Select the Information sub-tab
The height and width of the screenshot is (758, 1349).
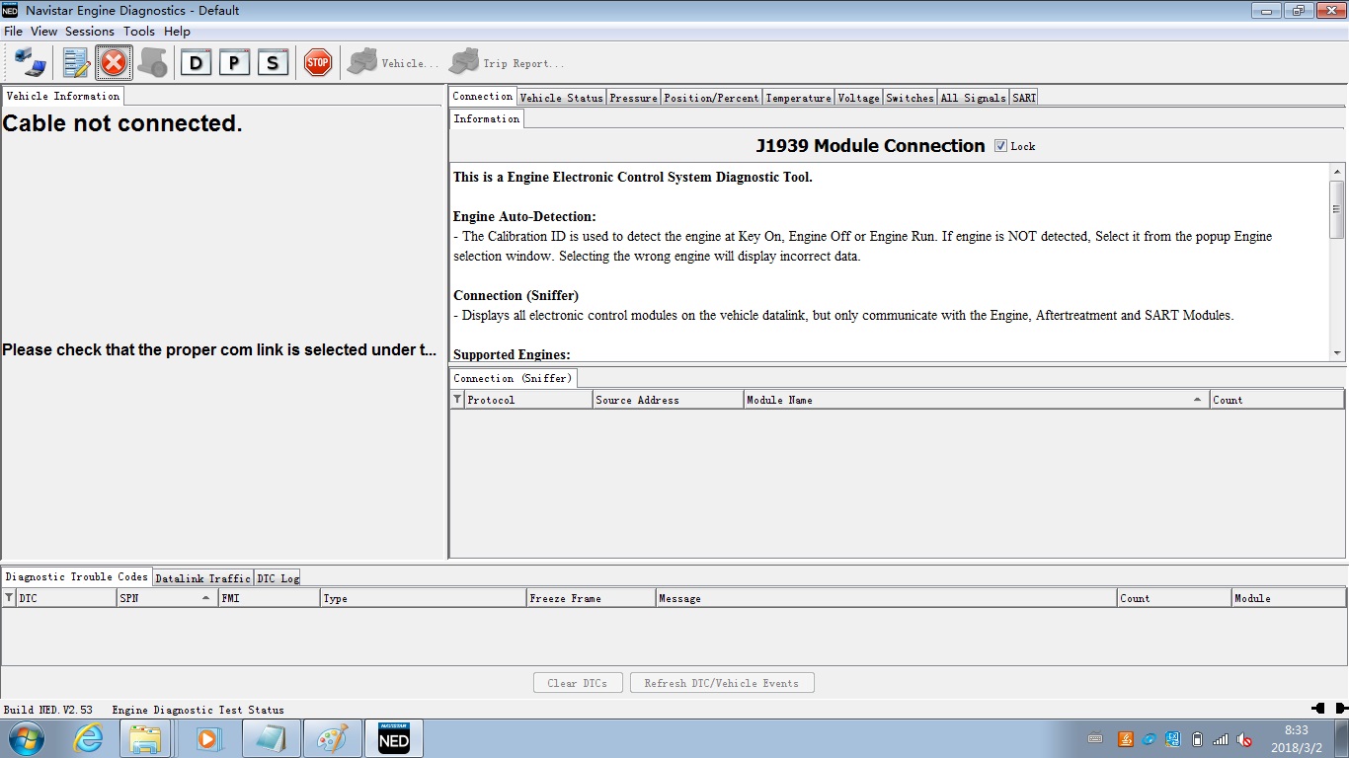(x=487, y=118)
